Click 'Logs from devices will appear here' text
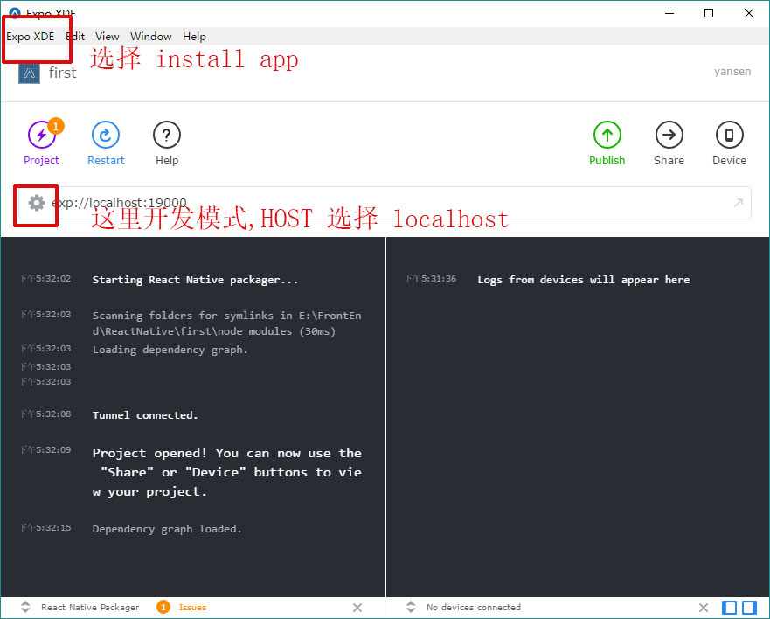770x619 pixels. pyautogui.click(x=583, y=280)
